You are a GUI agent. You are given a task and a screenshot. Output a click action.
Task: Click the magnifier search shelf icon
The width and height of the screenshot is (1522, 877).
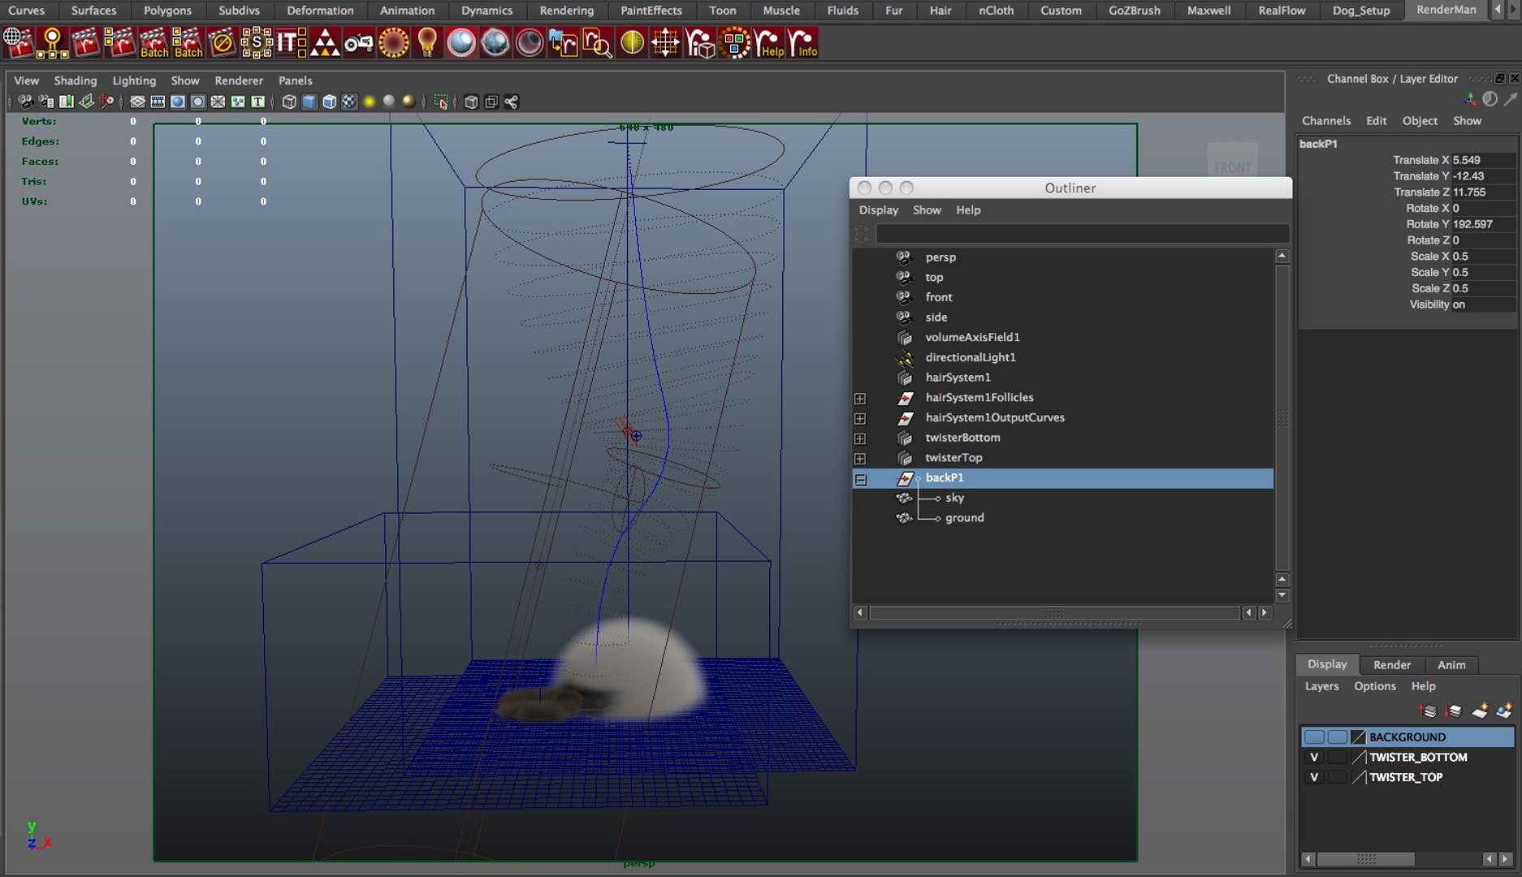tap(598, 42)
